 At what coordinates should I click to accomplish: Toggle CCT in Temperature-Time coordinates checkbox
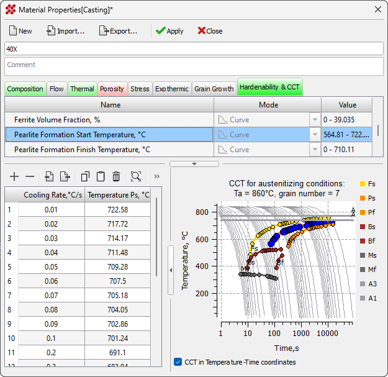[x=178, y=362]
